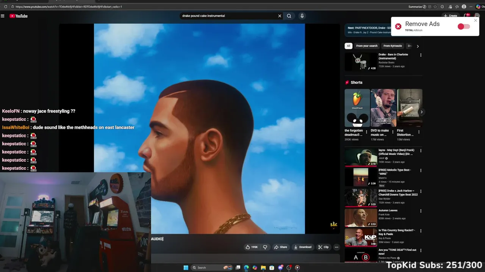Open Microsoft Store from taskbar
Image resolution: width=485 pixels, height=272 pixels.
pyautogui.click(x=272, y=267)
